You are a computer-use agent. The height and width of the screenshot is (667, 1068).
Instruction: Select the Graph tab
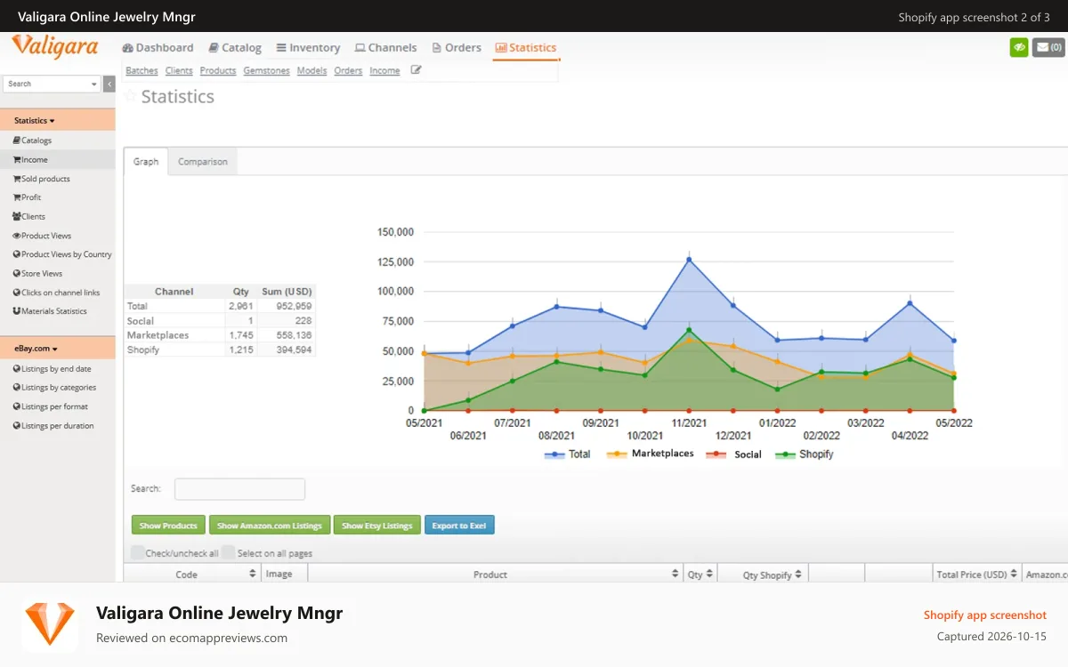coord(146,162)
